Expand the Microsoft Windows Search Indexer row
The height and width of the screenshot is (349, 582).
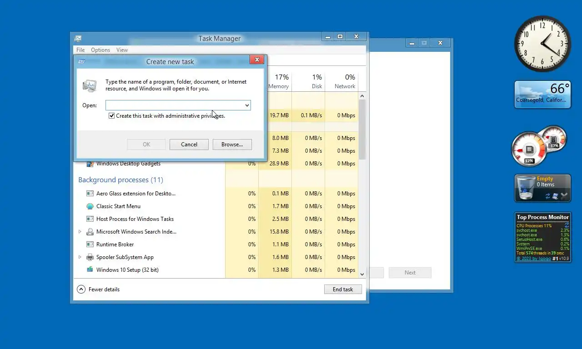(x=80, y=232)
